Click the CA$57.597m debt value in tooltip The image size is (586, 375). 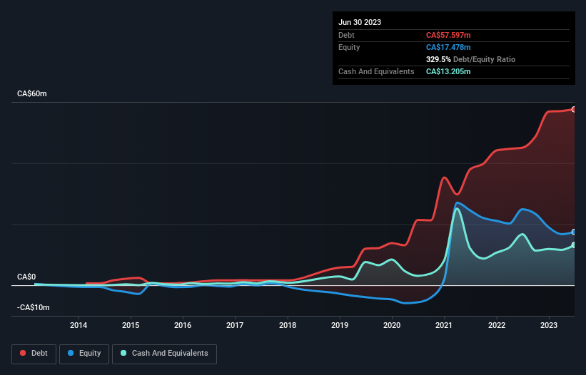click(448, 35)
